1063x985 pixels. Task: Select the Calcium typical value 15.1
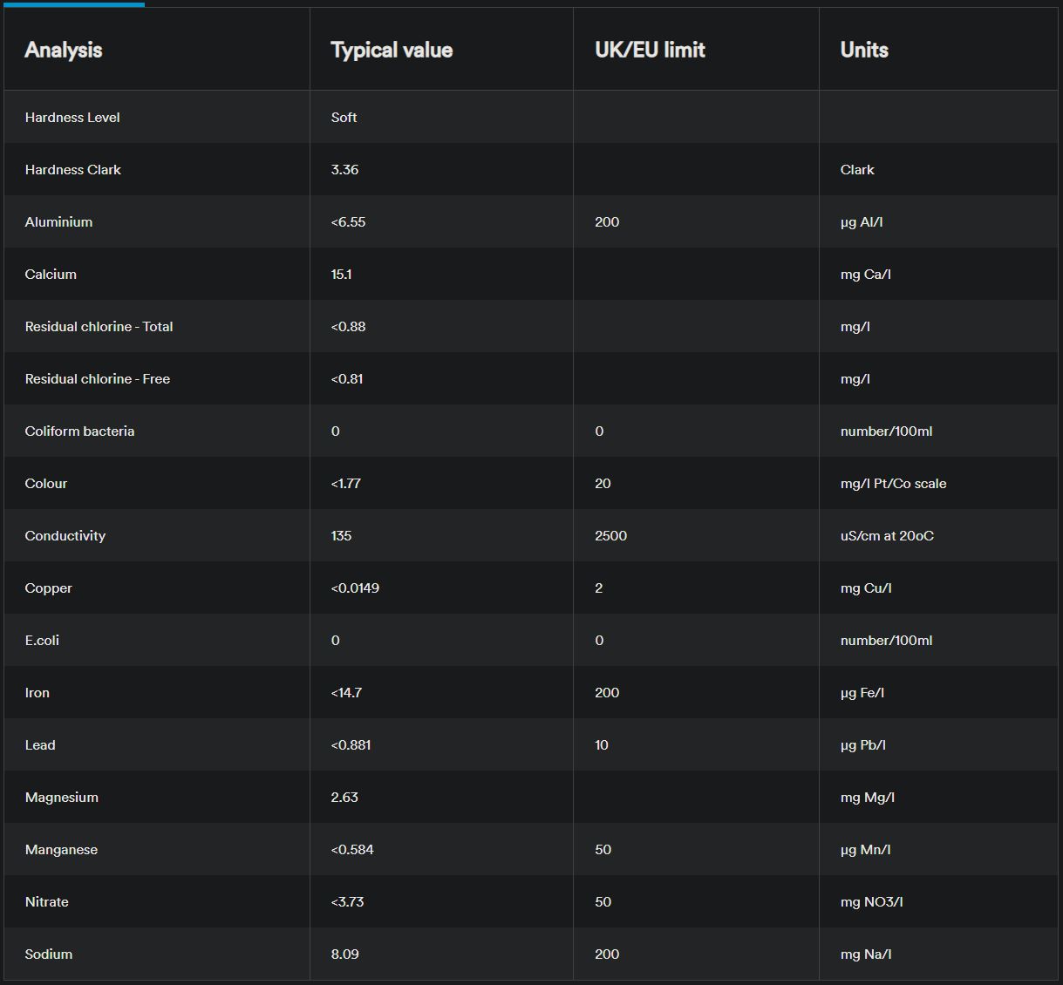click(x=341, y=274)
